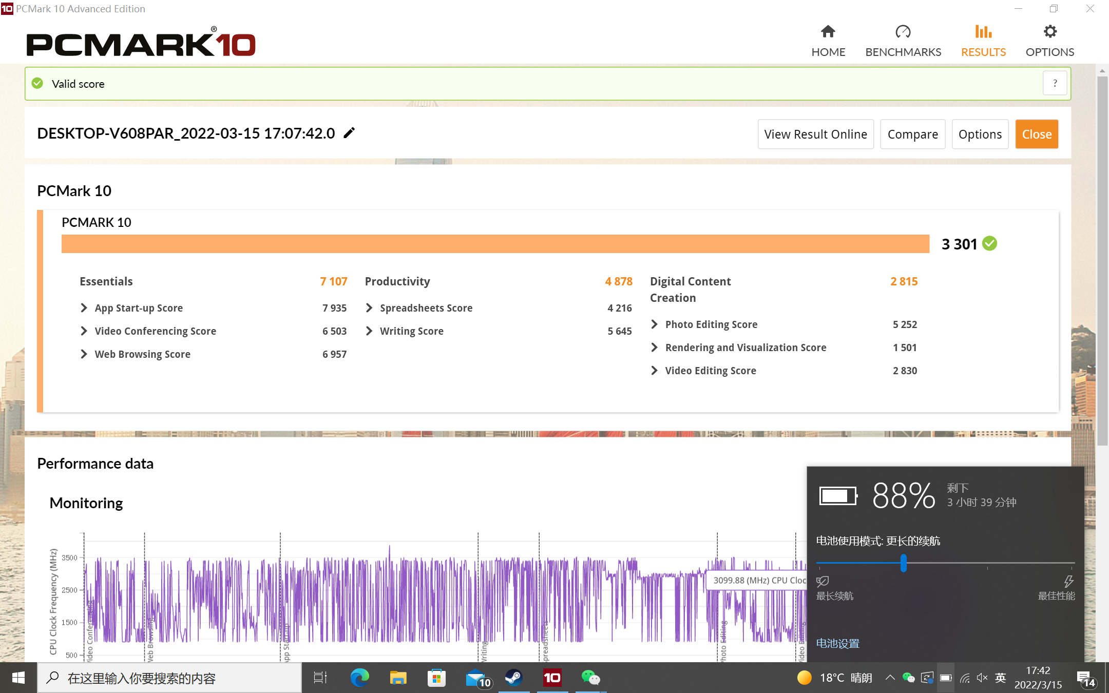
Task: Open the HOME tab
Action: [828, 41]
